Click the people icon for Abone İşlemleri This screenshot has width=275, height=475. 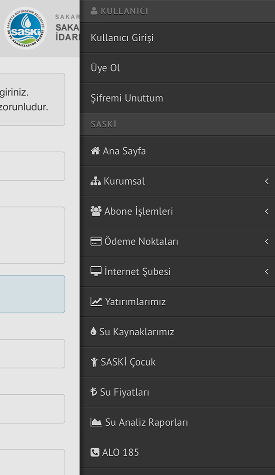tap(96, 211)
